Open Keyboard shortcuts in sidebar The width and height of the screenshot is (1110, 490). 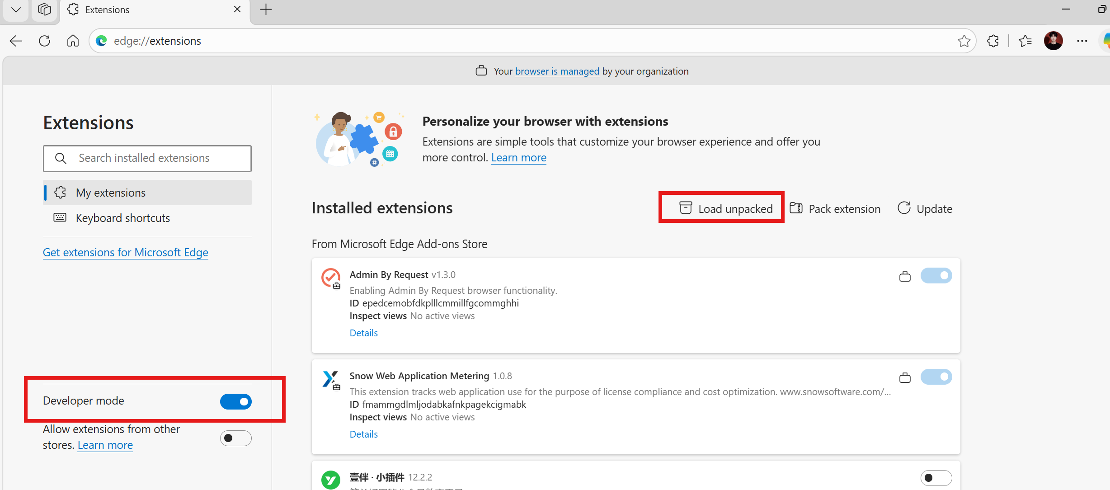(147, 218)
